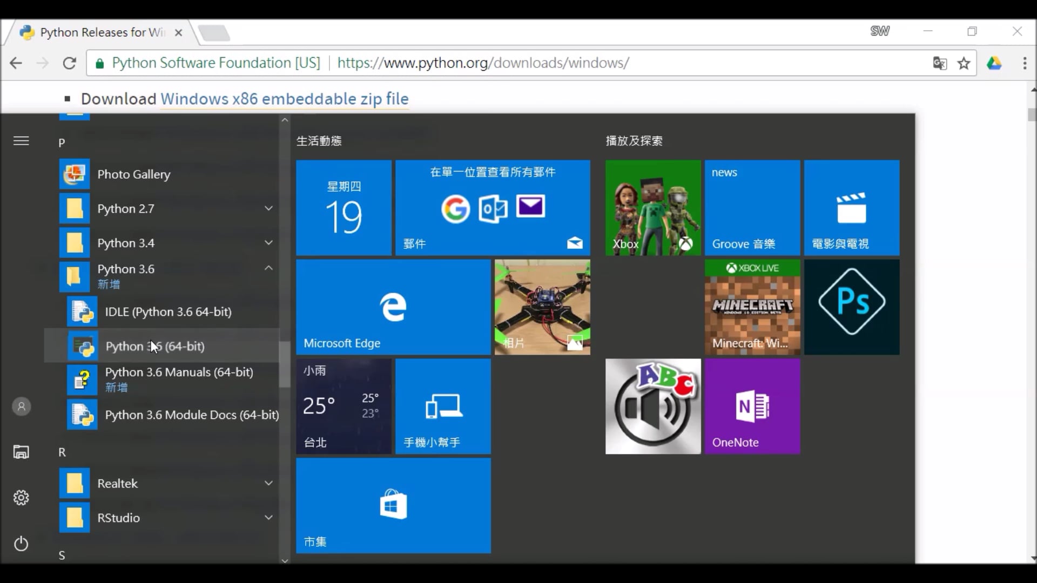Click the Windows x86 embeddable zip link
The image size is (1037, 583).
284,99
